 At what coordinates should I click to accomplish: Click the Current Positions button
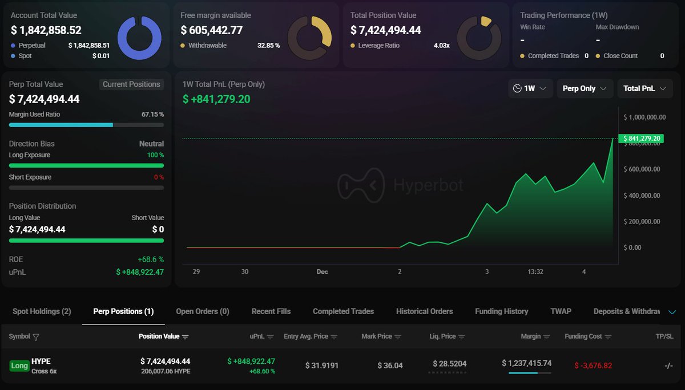[x=131, y=84]
